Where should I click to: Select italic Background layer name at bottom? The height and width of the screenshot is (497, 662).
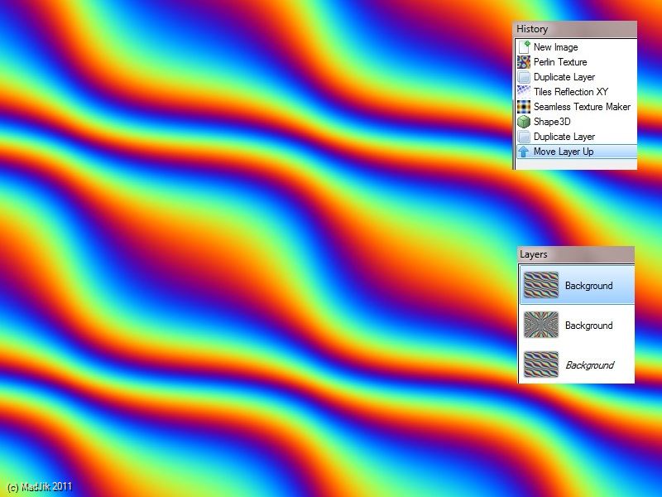[590, 365]
